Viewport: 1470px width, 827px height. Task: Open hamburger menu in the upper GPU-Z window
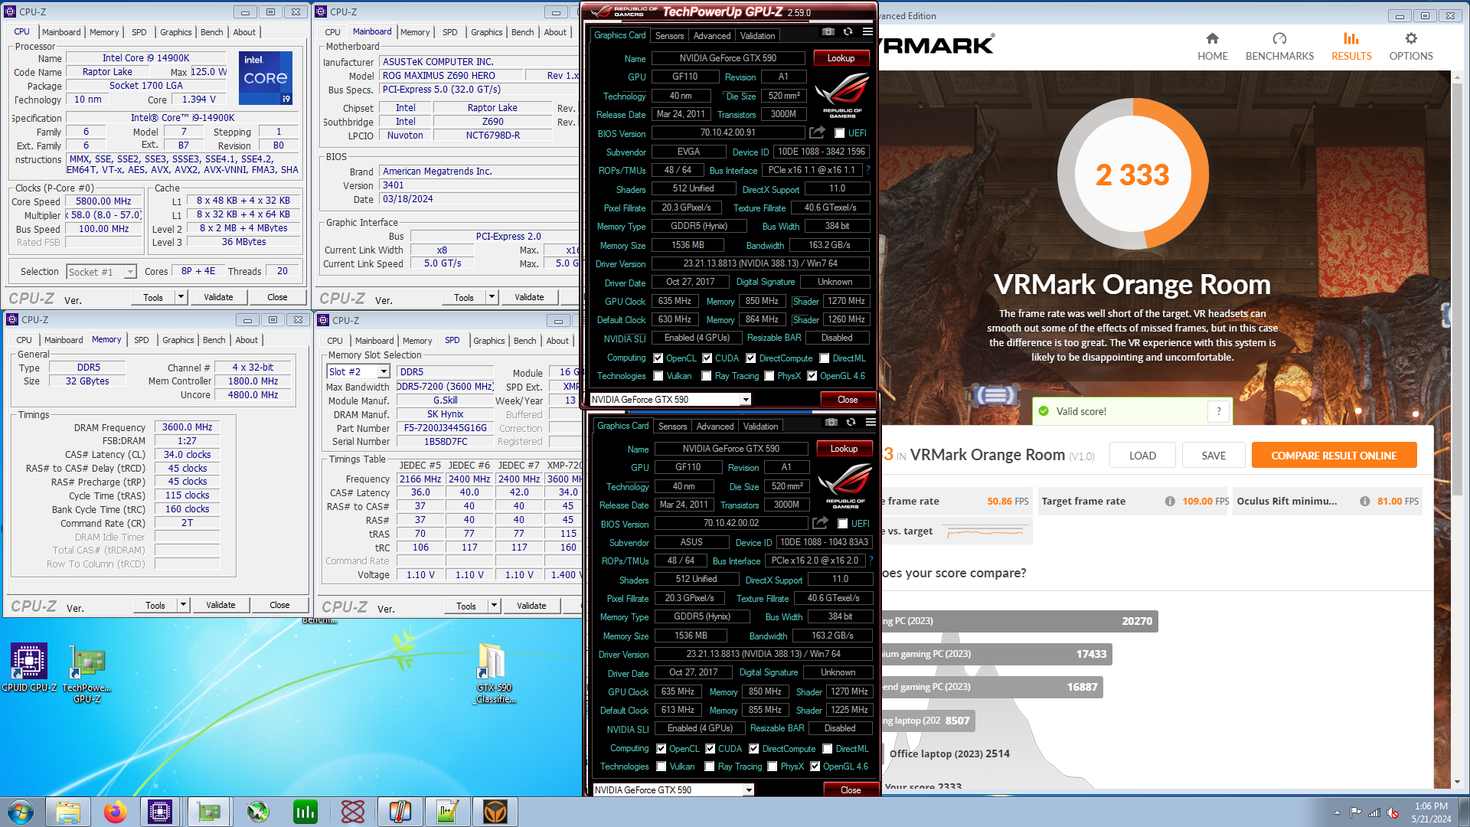coord(867,32)
